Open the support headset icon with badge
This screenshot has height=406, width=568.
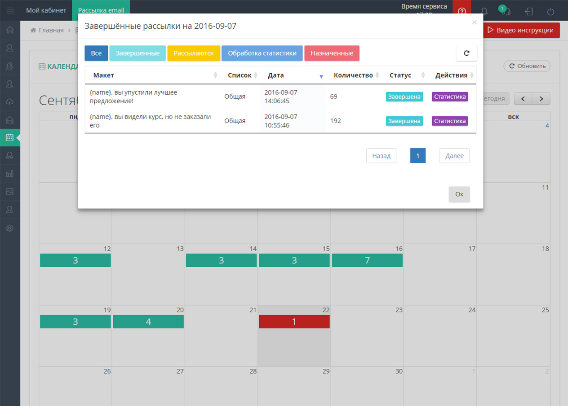[504, 11]
